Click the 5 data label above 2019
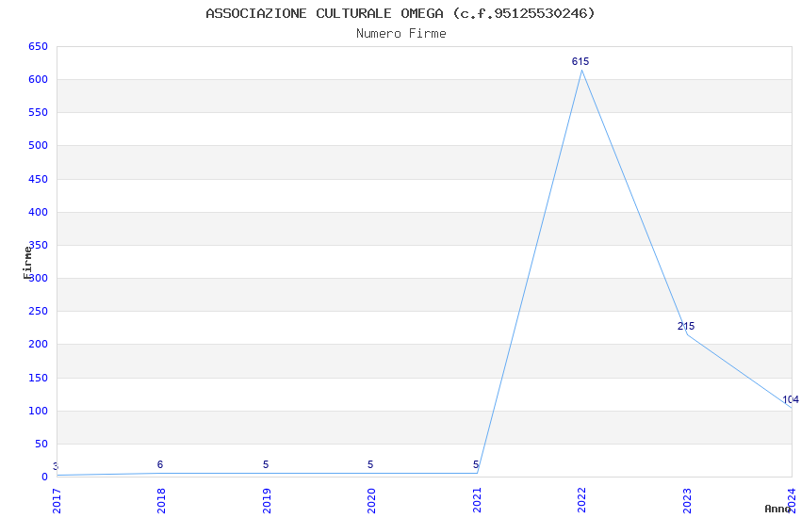This screenshot has width=801, height=518. pos(266,464)
